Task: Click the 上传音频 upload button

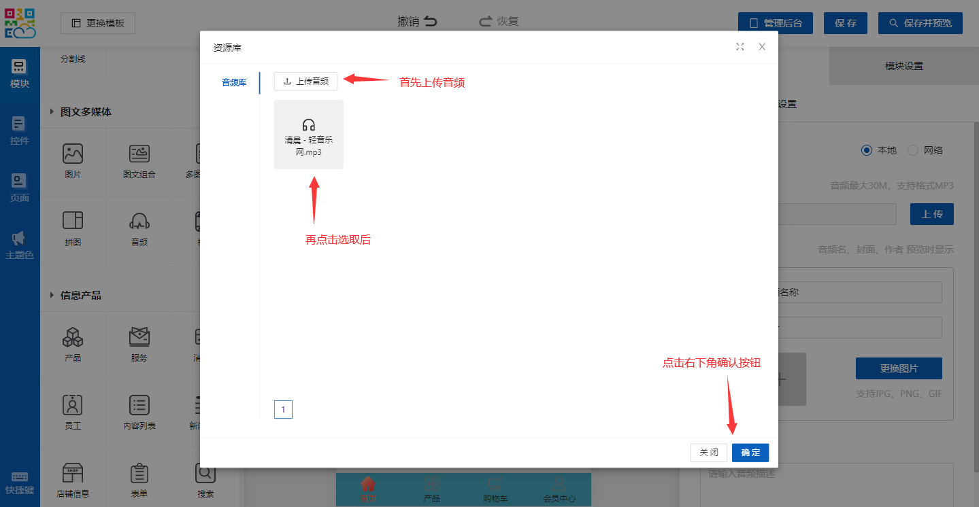Action: click(x=305, y=82)
